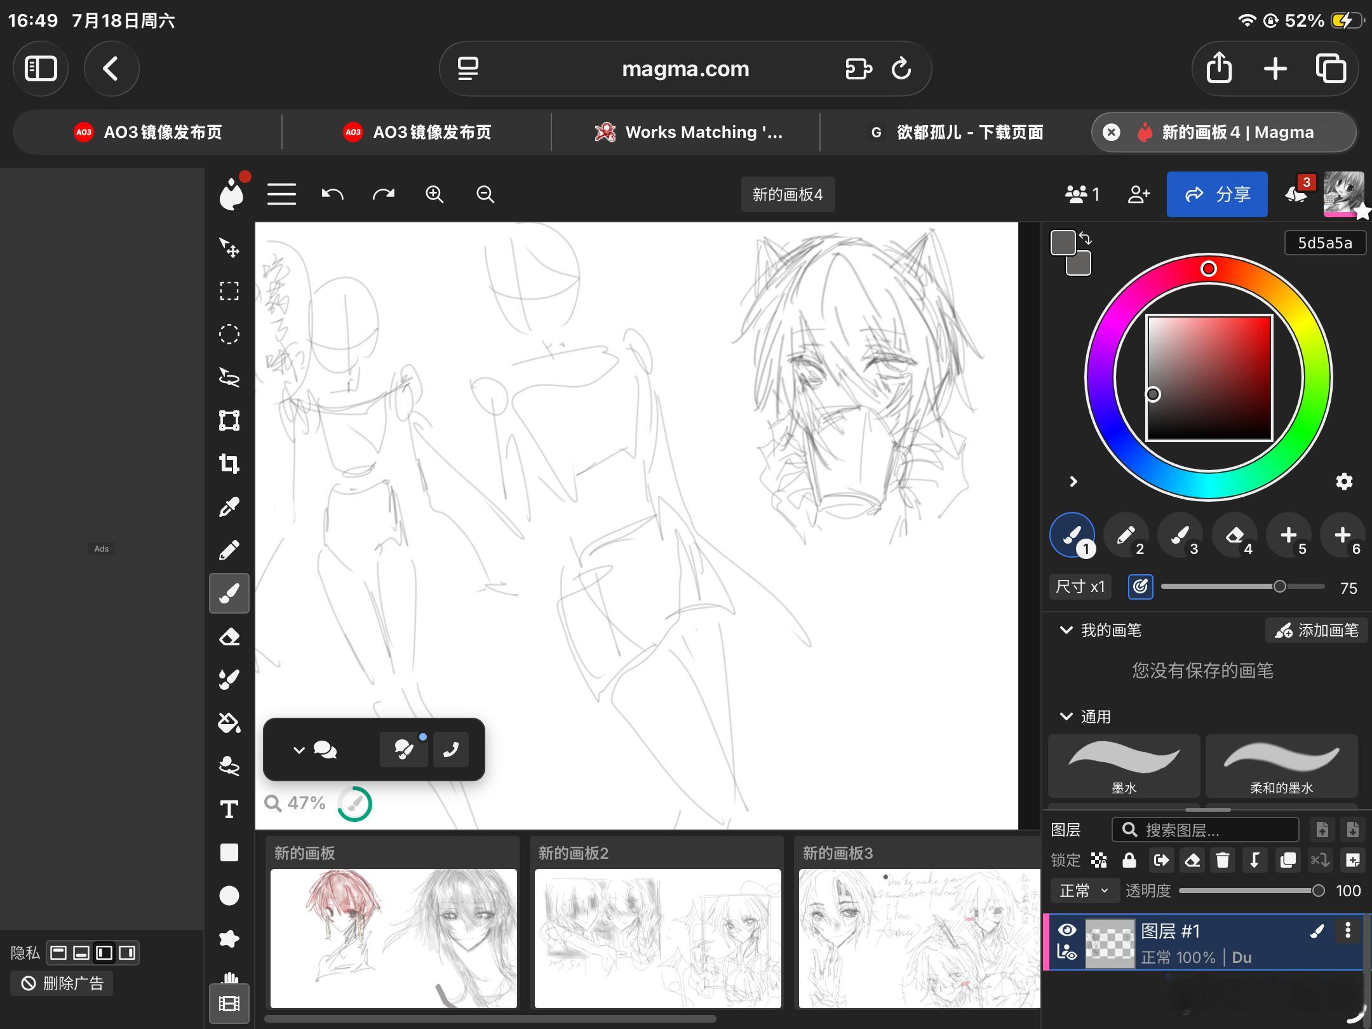
Task: Toggle the film strip panel button
Action: pyautogui.click(x=229, y=1004)
